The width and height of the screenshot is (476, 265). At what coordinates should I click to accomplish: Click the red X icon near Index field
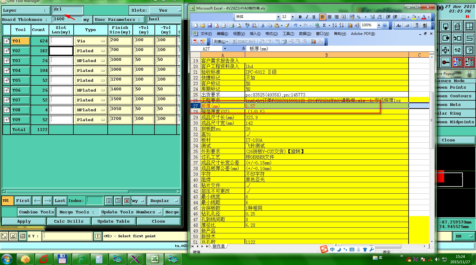[x=127, y=201]
